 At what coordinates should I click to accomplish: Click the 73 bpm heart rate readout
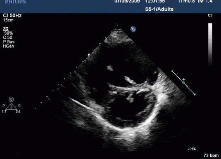pyautogui.click(x=211, y=155)
